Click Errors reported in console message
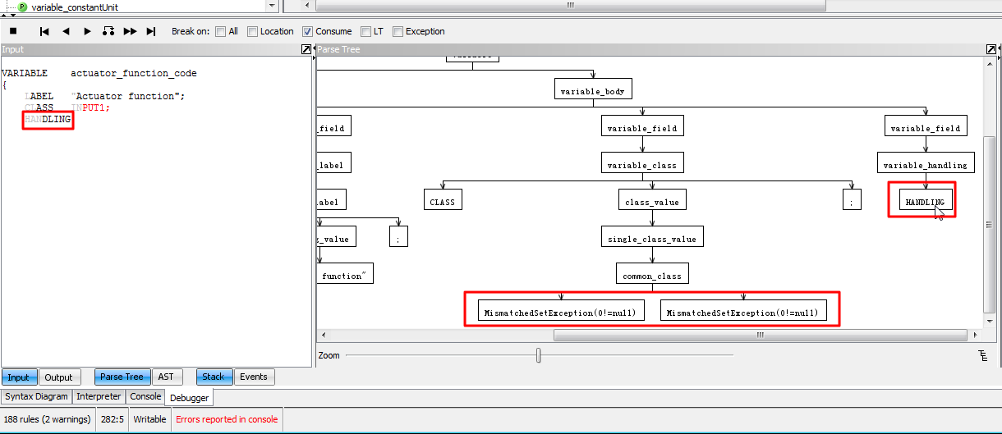This screenshot has height=434, width=1002. (x=227, y=419)
